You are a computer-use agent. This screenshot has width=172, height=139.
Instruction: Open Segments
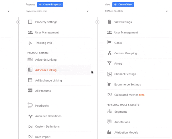pyautogui.click(x=121, y=112)
